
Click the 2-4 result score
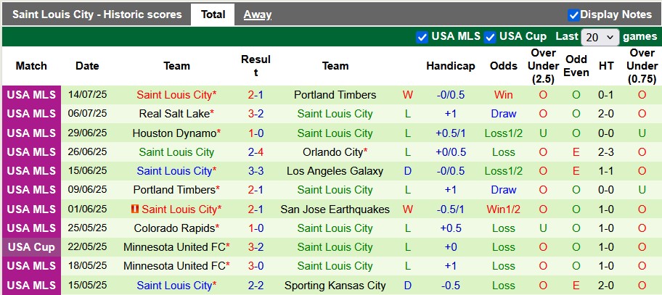[256, 152]
